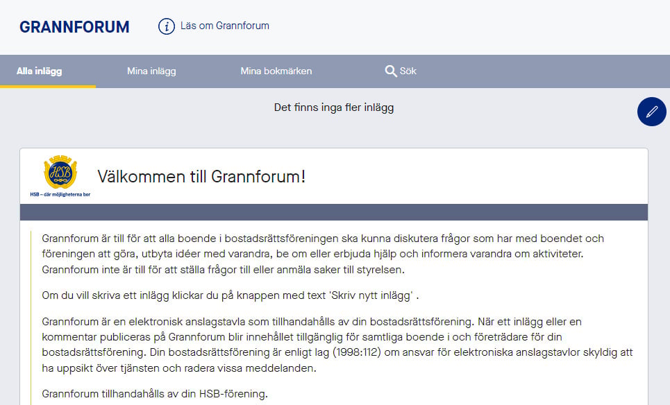The image size is (670, 405).
Task: Click the HSB slogan text under the logo
Action: pos(60,194)
